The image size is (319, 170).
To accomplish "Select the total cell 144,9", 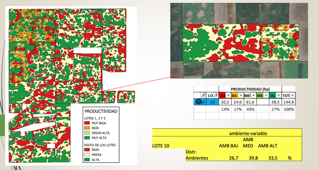I will (x=288, y=102).
